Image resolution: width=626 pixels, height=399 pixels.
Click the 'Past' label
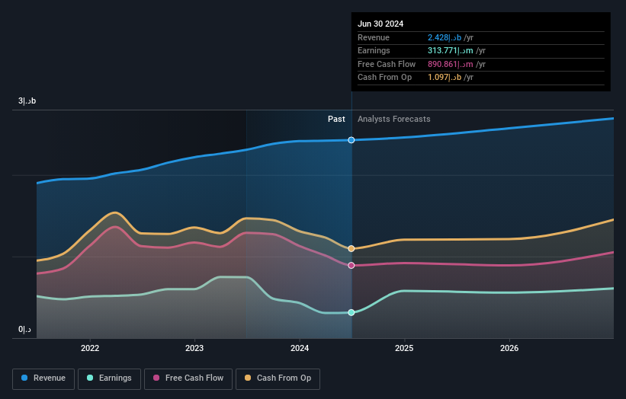[336, 119]
